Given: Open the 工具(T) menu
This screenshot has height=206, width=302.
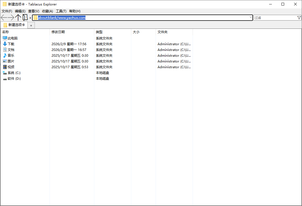Looking at the screenshot, I should tap(61, 11).
